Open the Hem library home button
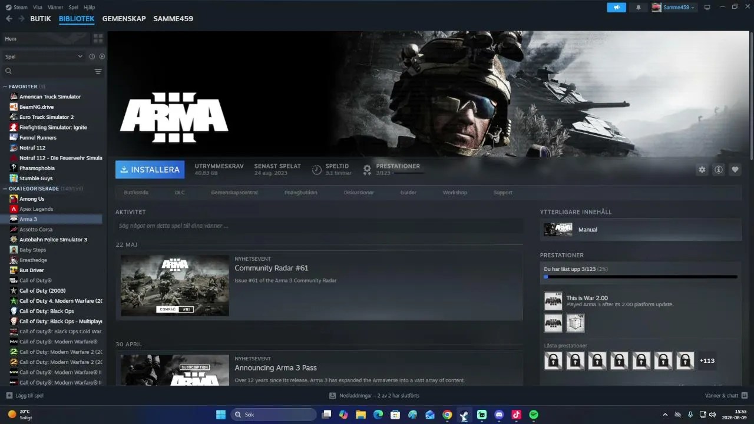 [x=46, y=38]
